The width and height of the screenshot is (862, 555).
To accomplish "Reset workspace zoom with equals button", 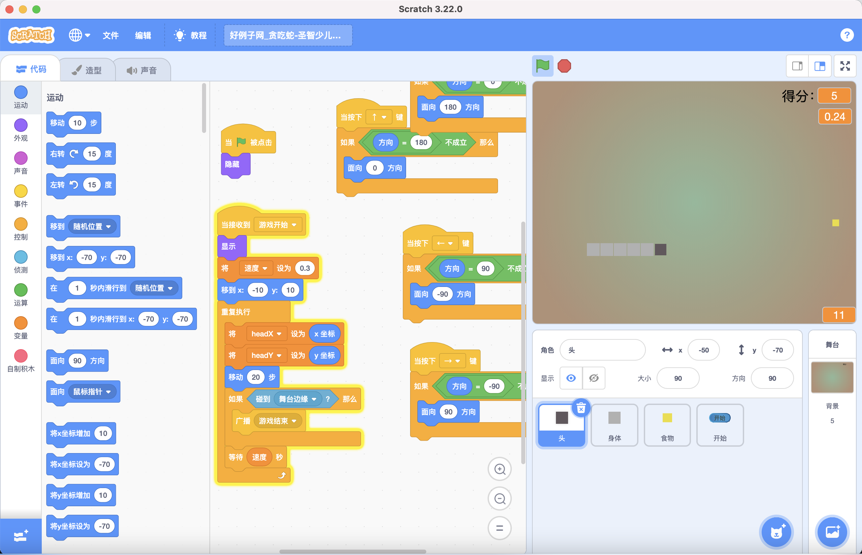I will click(500, 528).
